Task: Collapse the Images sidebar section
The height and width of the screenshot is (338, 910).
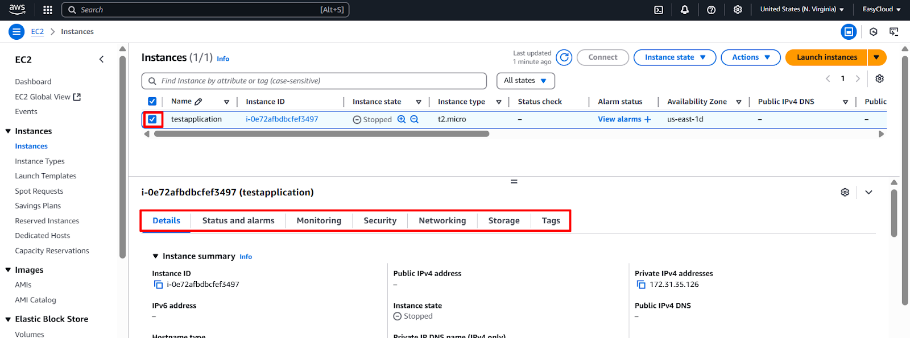Action: pos(8,270)
